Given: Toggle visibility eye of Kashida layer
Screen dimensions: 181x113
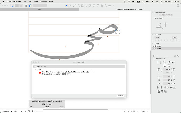Looking at the screenshot, I should (x=153, y=49).
